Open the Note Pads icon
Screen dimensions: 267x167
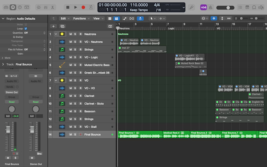click(x=247, y=7)
